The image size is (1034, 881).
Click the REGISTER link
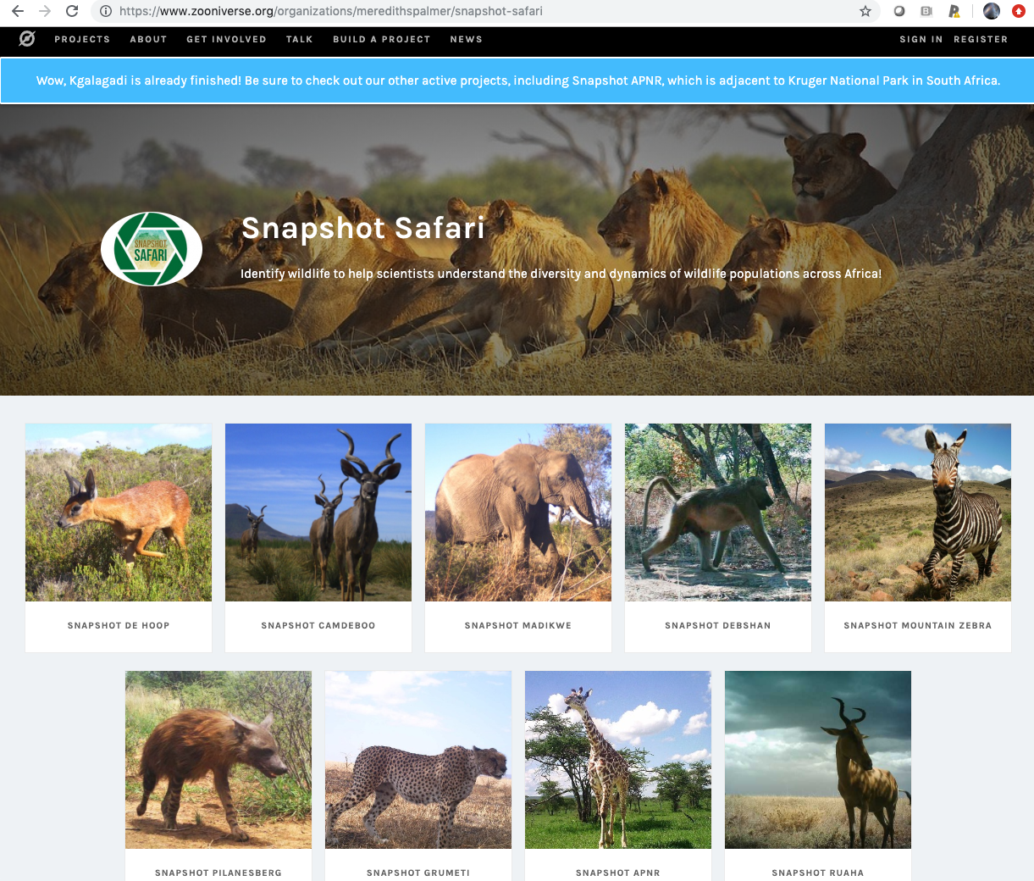click(x=981, y=39)
